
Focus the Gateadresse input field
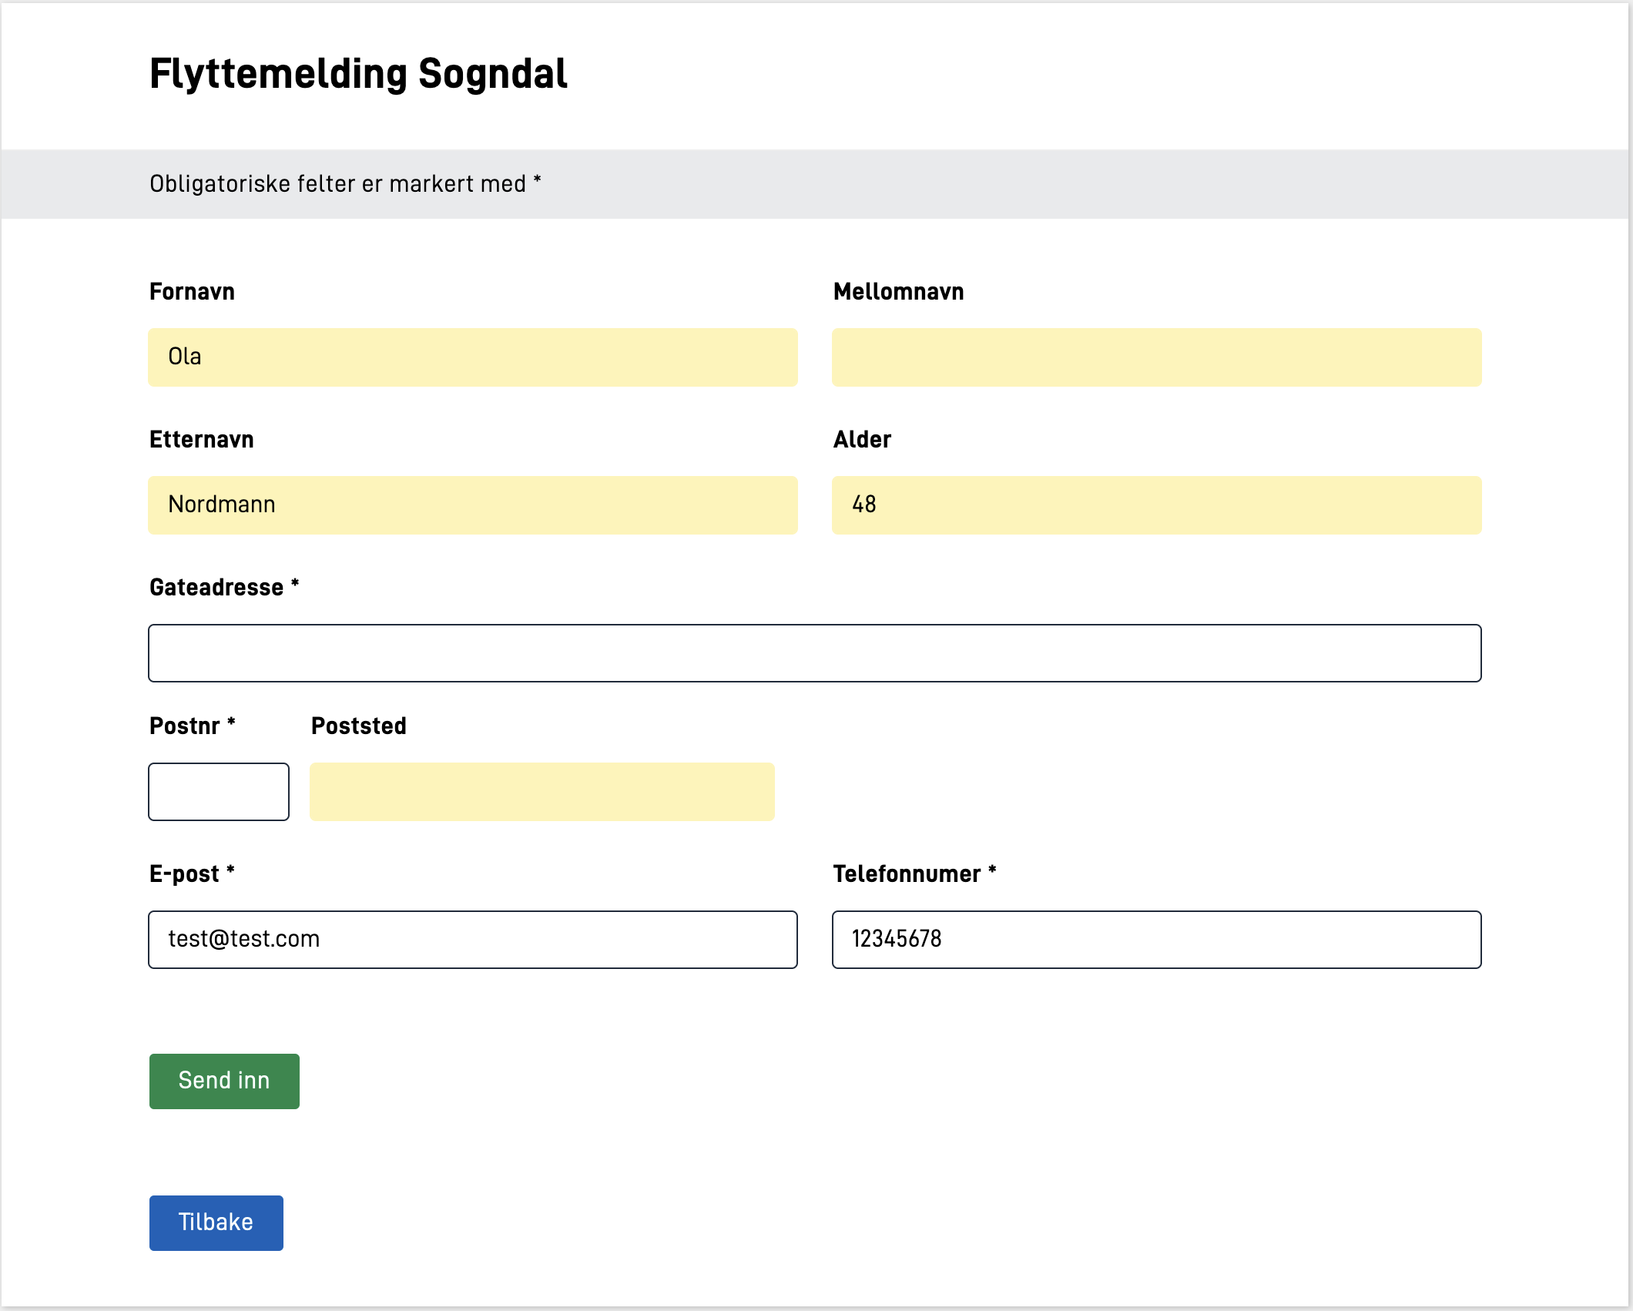[814, 653]
